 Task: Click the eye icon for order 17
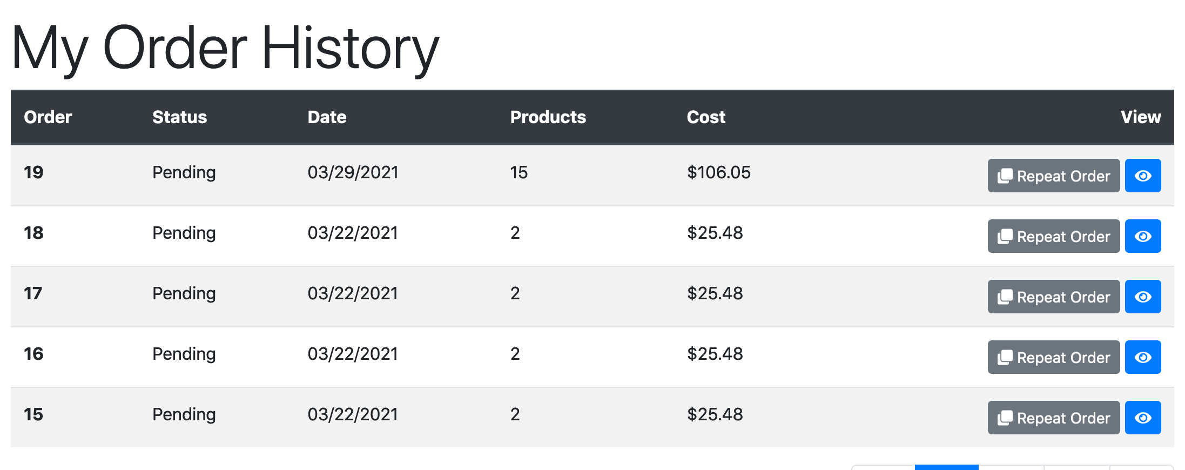click(1143, 297)
